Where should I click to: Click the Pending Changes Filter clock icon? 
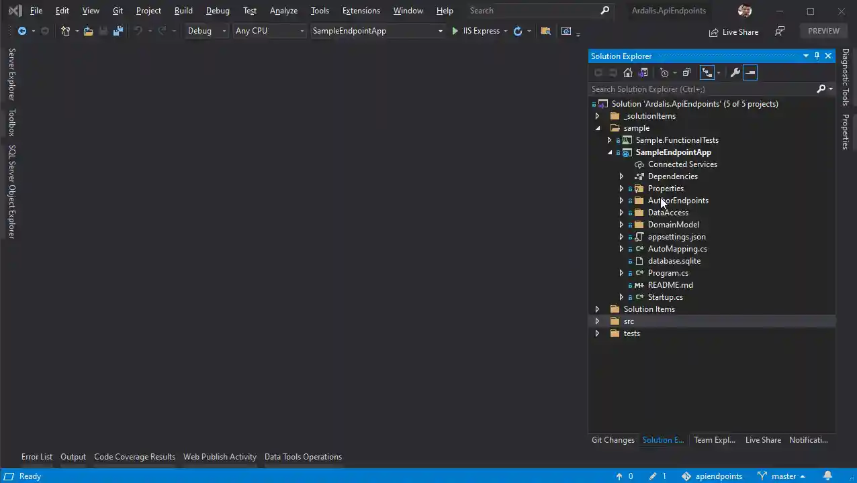[664, 72]
